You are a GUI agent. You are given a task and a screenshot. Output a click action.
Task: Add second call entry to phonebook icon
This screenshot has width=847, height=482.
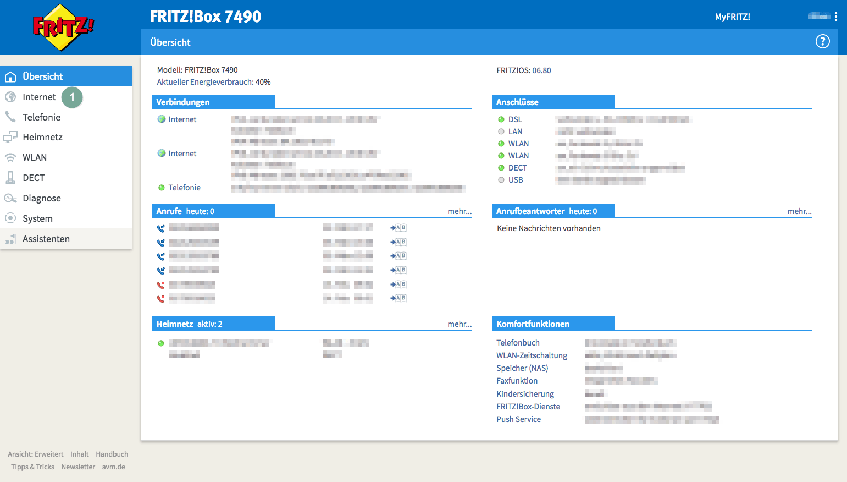[x=398, y=242]
